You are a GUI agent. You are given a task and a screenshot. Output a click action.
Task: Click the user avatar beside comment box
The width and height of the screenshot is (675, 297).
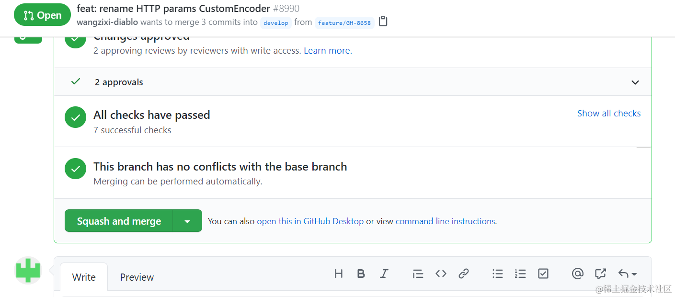pyautogui.click(x=28, y=270)
